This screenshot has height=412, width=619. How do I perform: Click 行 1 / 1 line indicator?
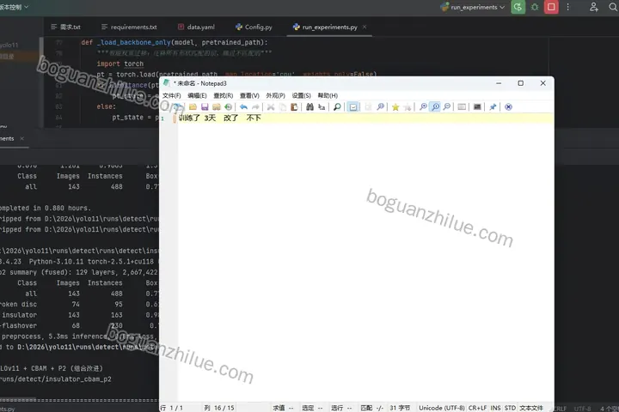pos(171,408)
